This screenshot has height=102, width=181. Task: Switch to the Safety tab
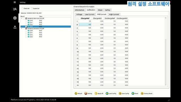click(107, 10)
